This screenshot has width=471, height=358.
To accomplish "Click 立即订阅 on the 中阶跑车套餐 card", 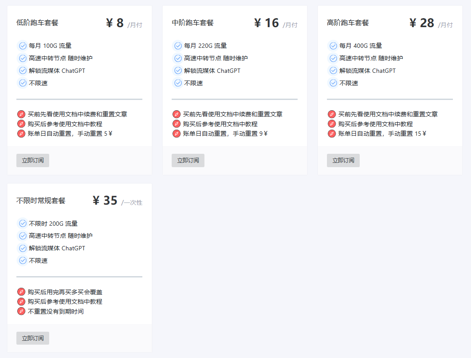I will pyautogui.click(x=188, y=160).
